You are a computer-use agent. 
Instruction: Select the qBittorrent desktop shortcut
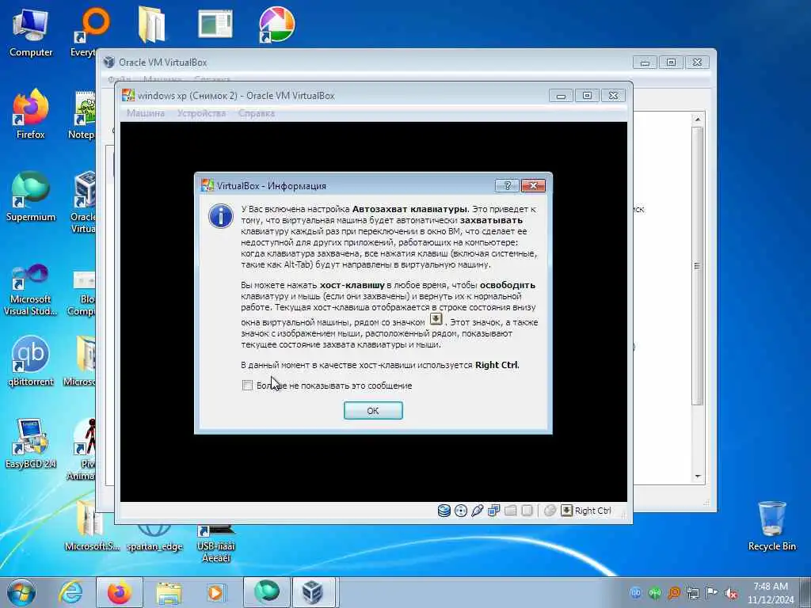[x=31, y=361]
